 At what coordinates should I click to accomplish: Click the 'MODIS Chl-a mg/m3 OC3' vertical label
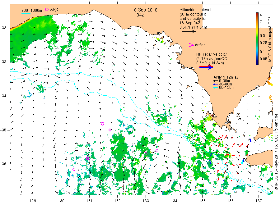[x=270, y=39]
